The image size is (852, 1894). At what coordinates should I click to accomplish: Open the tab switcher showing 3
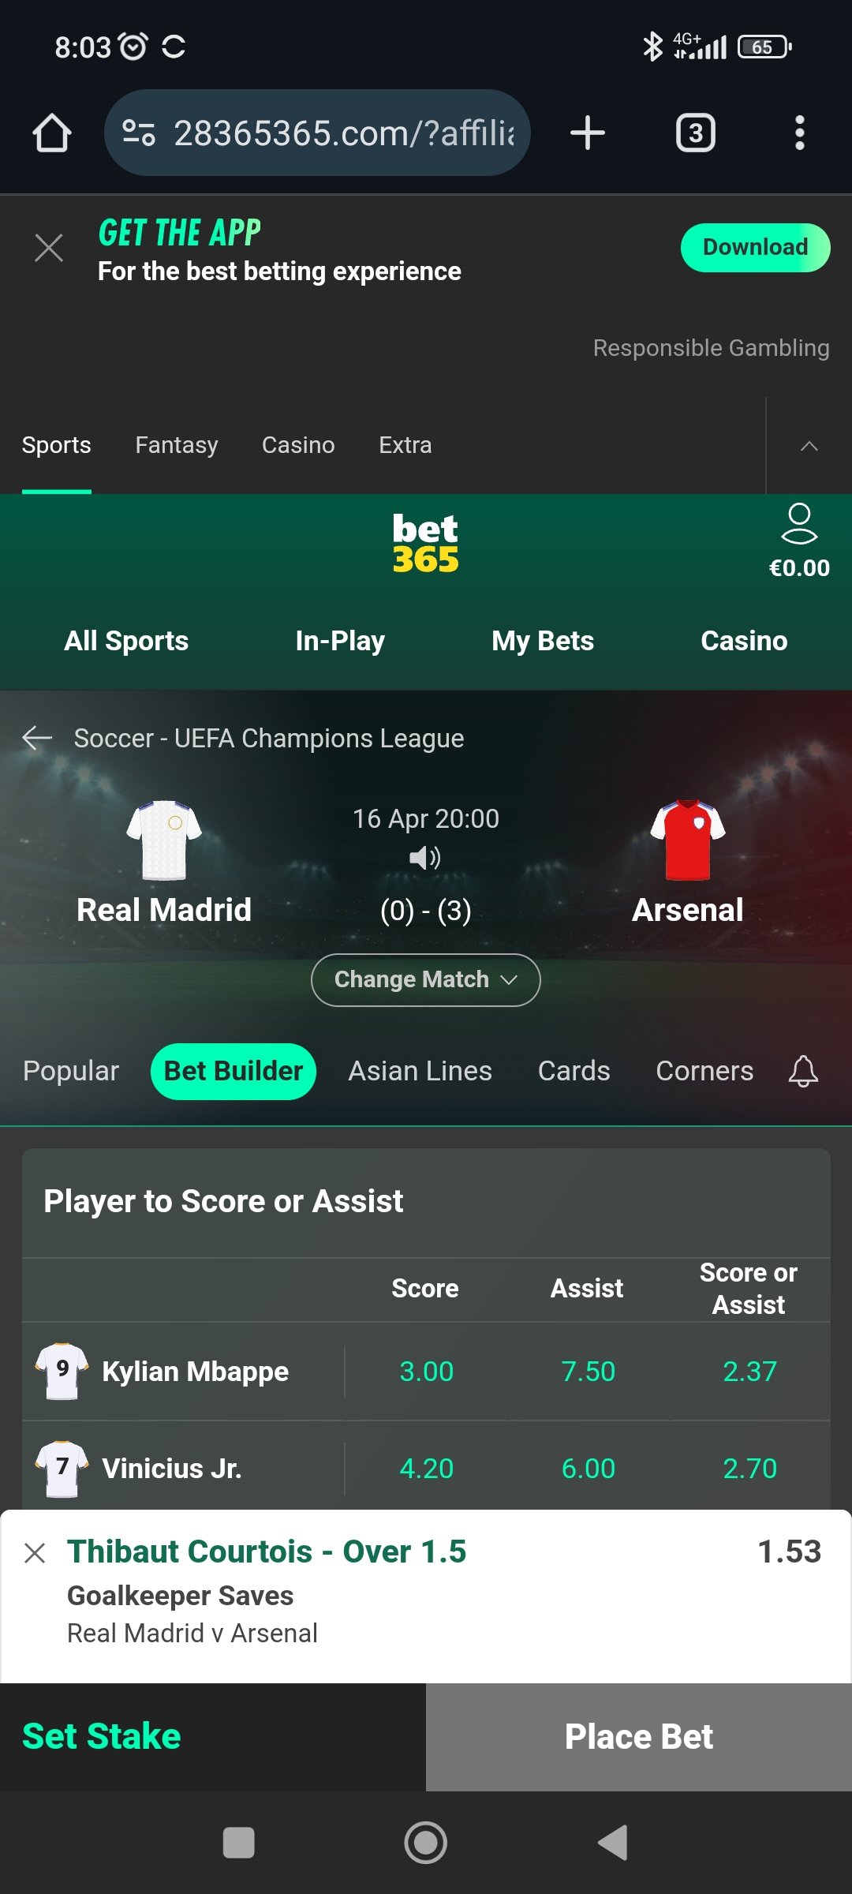pos(695,133)
